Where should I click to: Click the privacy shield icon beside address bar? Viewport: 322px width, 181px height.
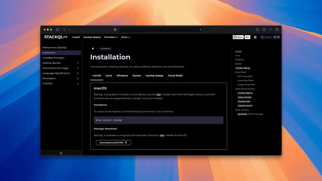115,29
